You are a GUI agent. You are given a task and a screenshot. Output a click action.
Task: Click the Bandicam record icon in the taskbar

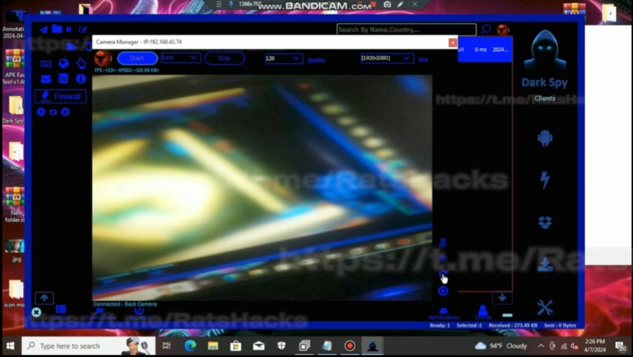pos(350,346)
